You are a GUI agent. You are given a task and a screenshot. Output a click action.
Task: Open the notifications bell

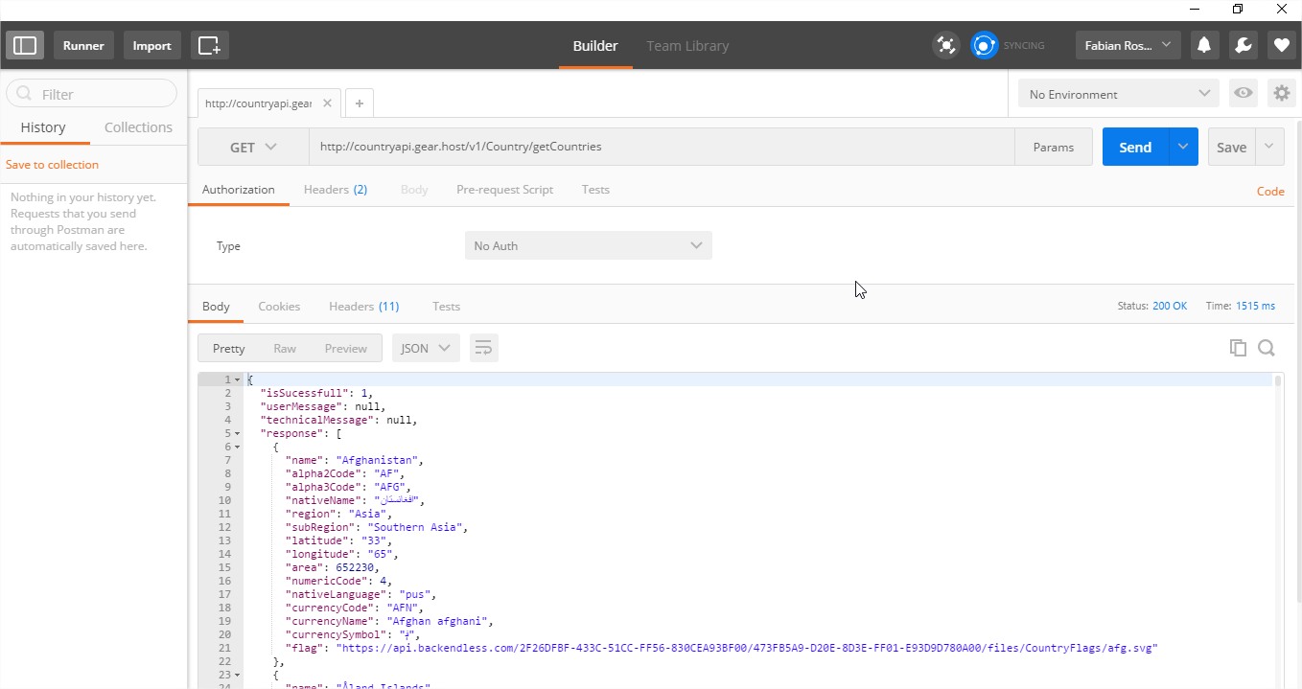pyautogui.click(x=1204, y=45)
